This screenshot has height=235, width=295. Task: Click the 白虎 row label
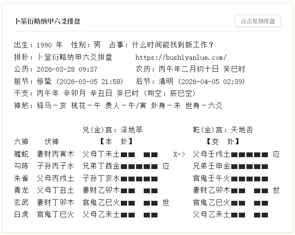click(21, 214)
